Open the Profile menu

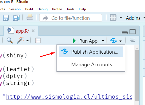57,9
